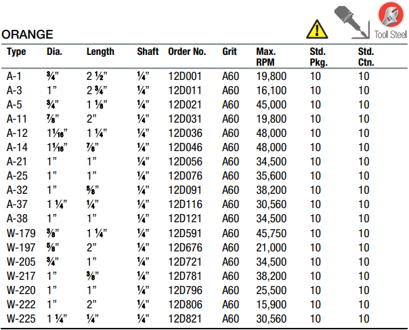
Task: Select the A-1 type row
Action: pyautogui.click(x=15, y=77)
